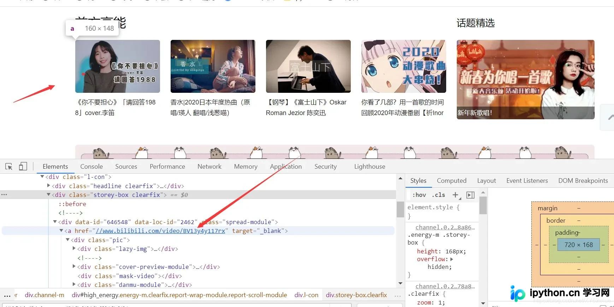Activate the inspect element picker icon

tap(9, 166)
